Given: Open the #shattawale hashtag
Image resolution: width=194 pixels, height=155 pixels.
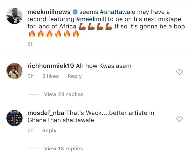Looking at the screenshot, I should (x=117, y=12).
